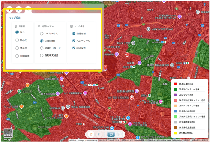Click the orange share icon in bottom toolbar
The image size is (210, 142).
tap(91, 134)
